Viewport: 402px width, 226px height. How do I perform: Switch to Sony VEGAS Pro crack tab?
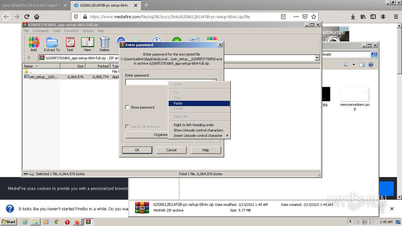(31, 5)
